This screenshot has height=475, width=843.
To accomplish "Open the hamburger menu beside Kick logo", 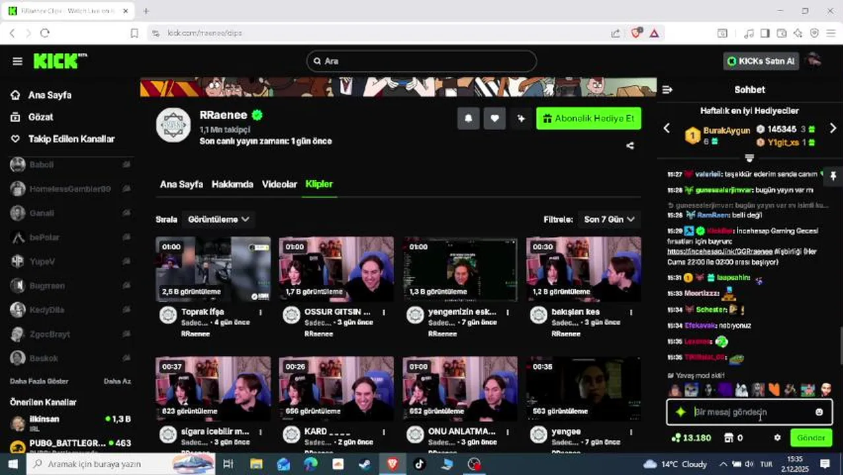I will (17, 61).
